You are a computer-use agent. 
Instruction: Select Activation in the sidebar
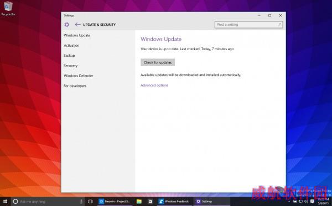click(x=71, y=46)
